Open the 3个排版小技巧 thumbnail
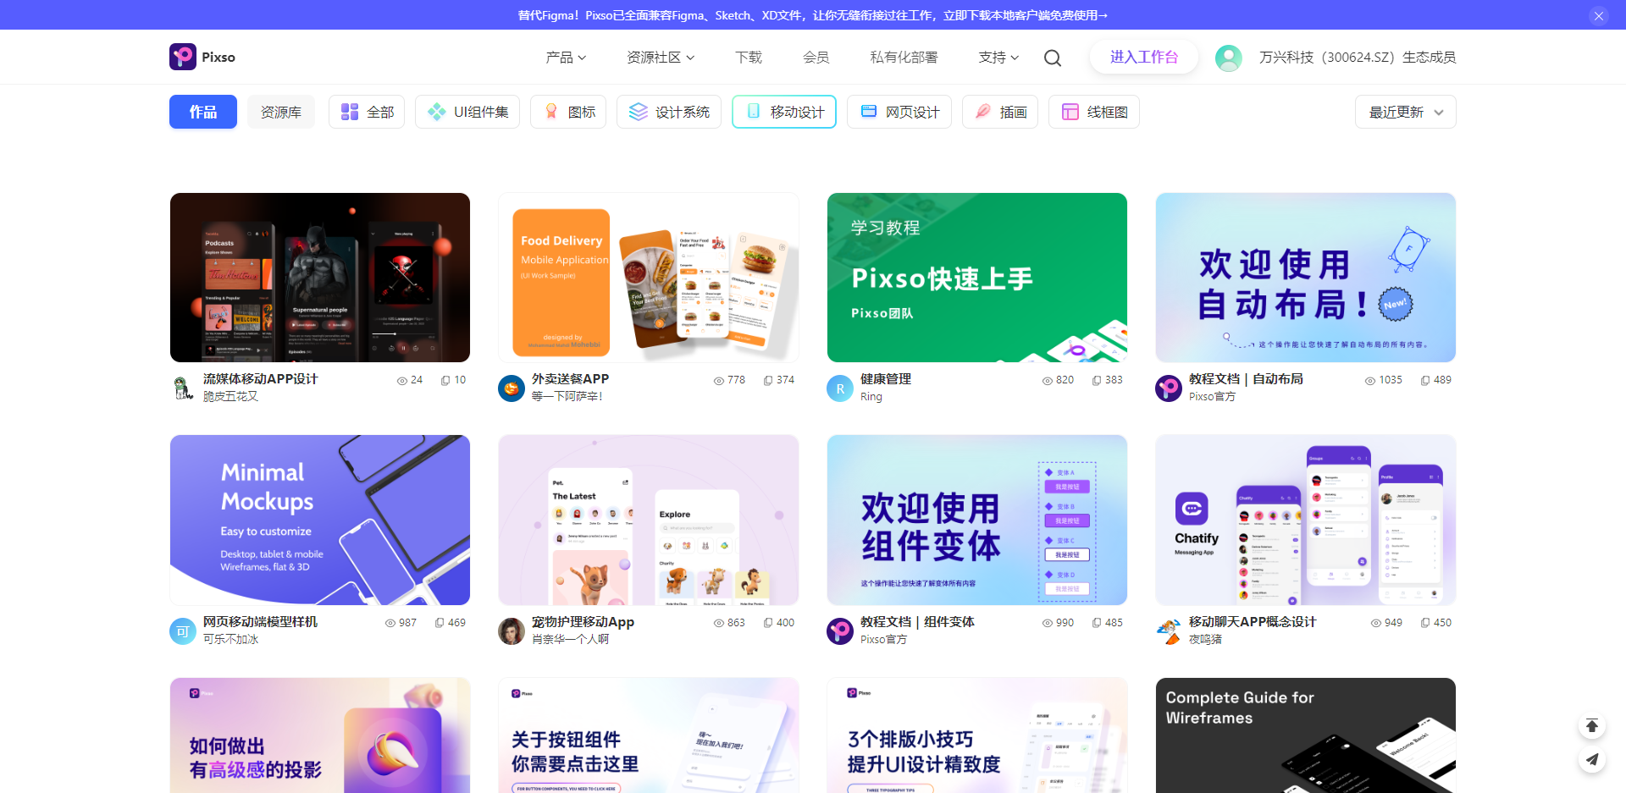Viewport: 1626px width, 793px height. tap(977, 735)
